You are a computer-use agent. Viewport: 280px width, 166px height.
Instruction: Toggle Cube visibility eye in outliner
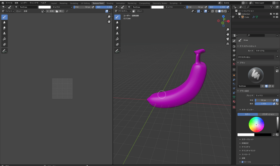[274, 17]
